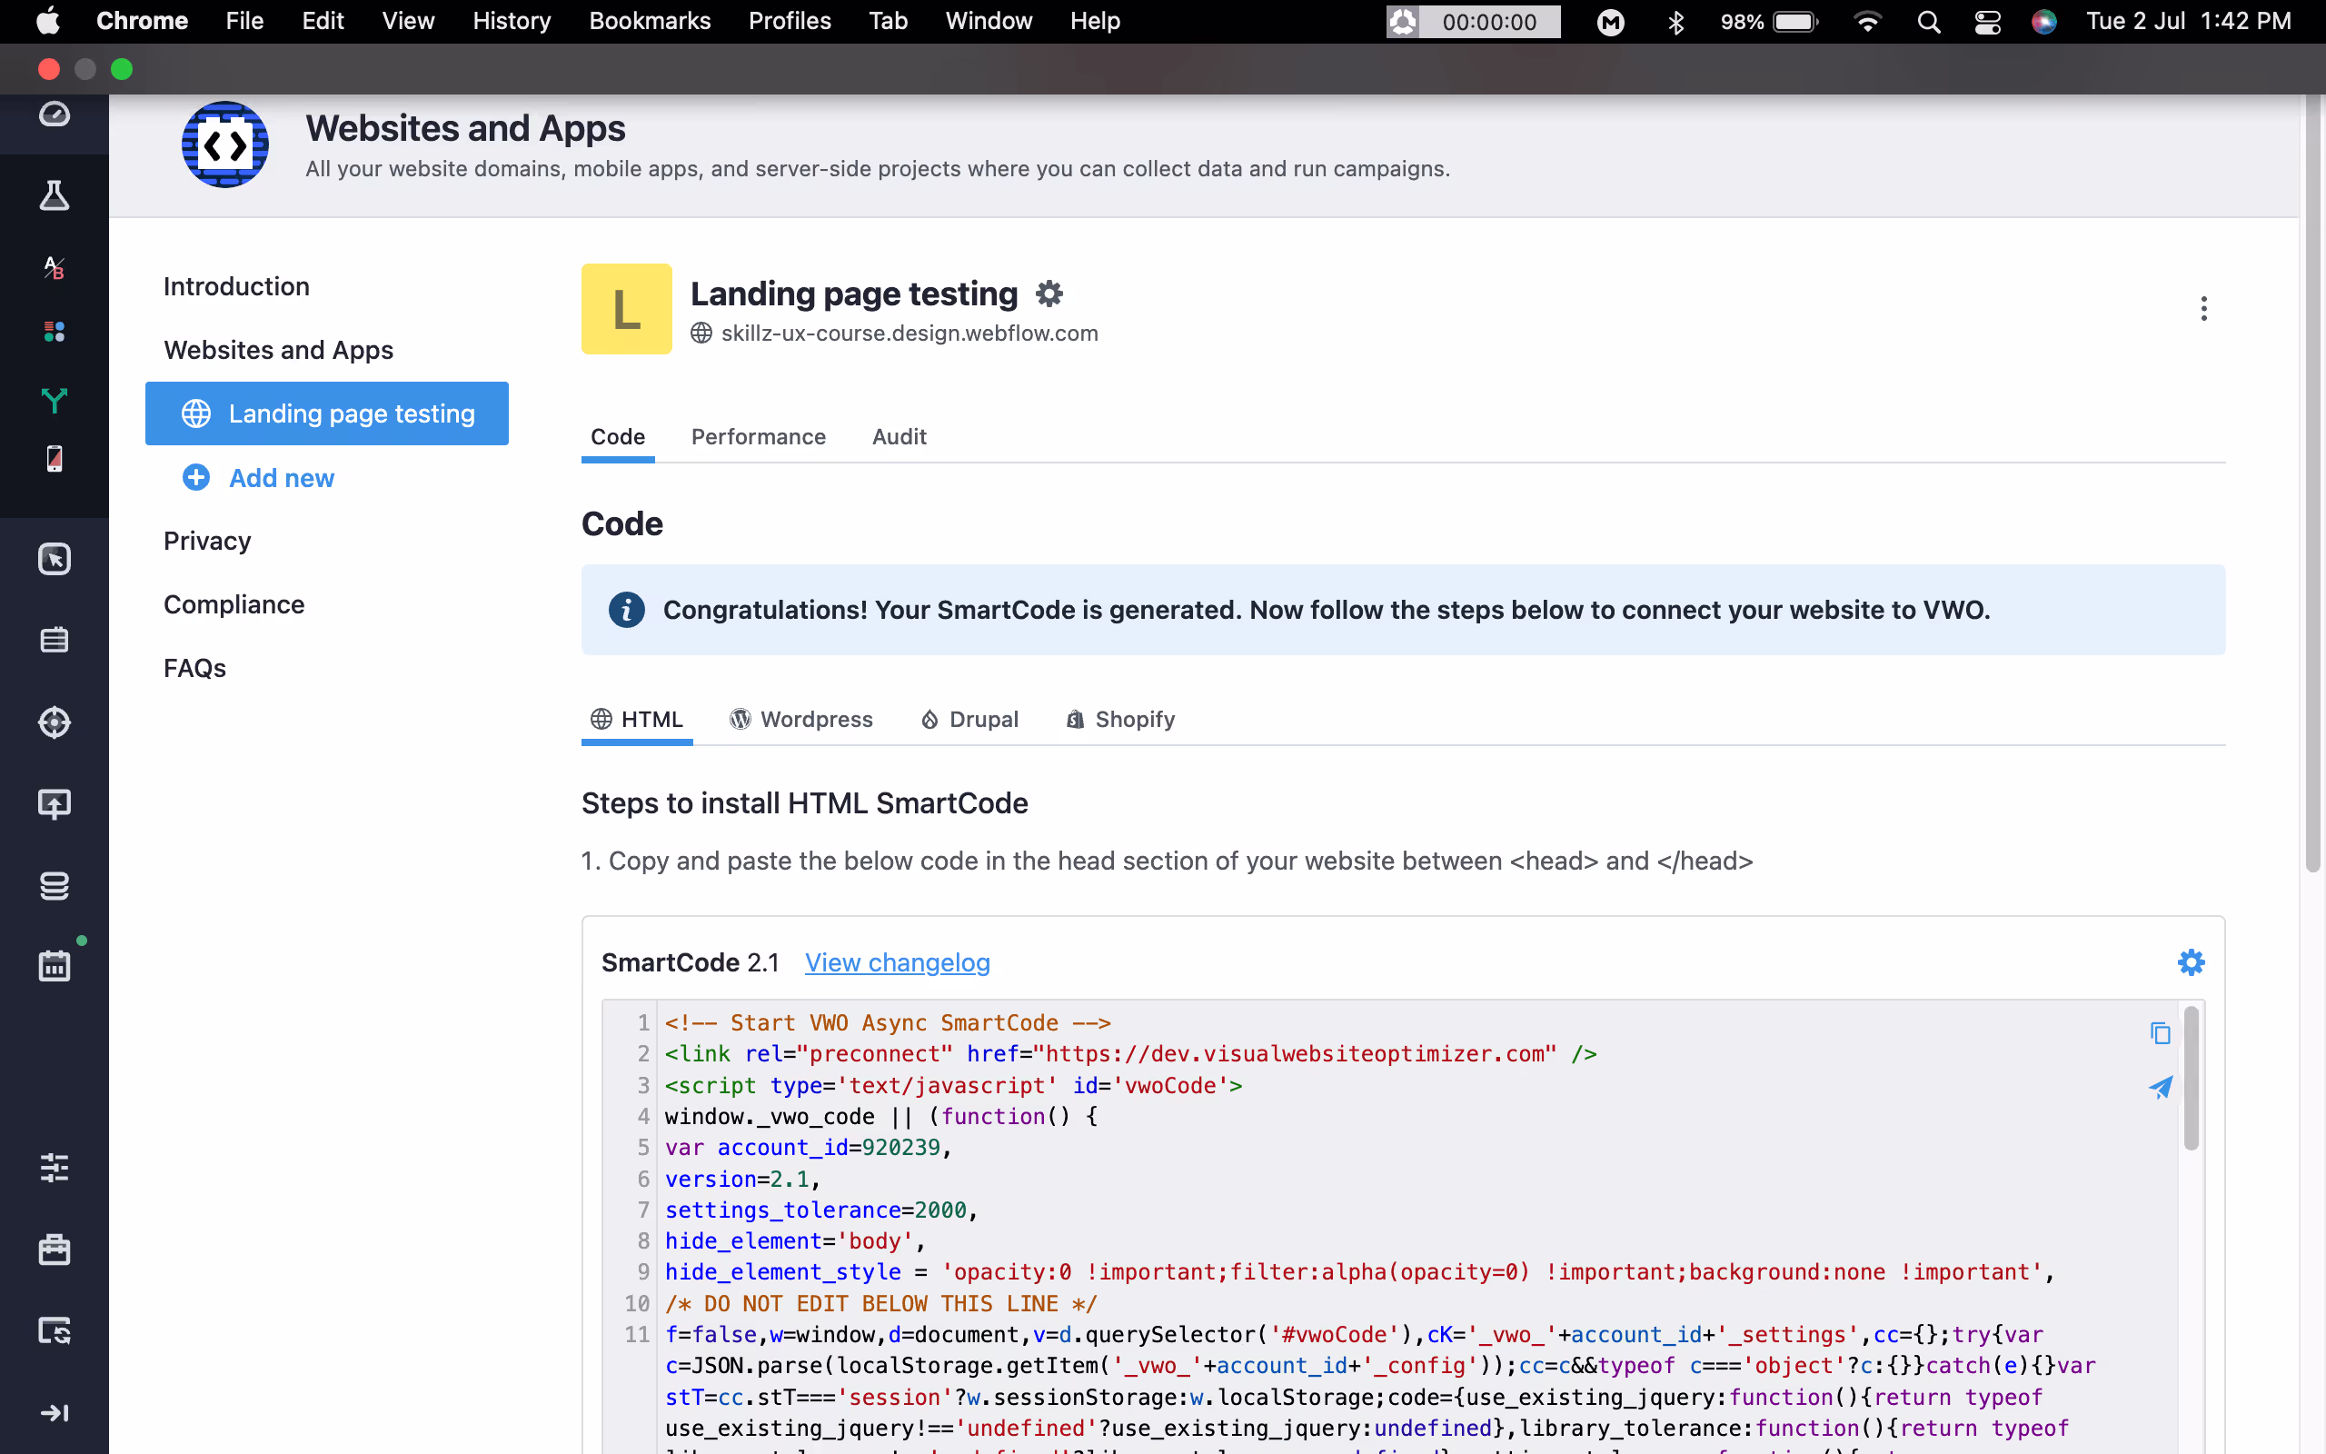Click the skillz-ux-course.design.webflow.com domain text

pos(910,333)
